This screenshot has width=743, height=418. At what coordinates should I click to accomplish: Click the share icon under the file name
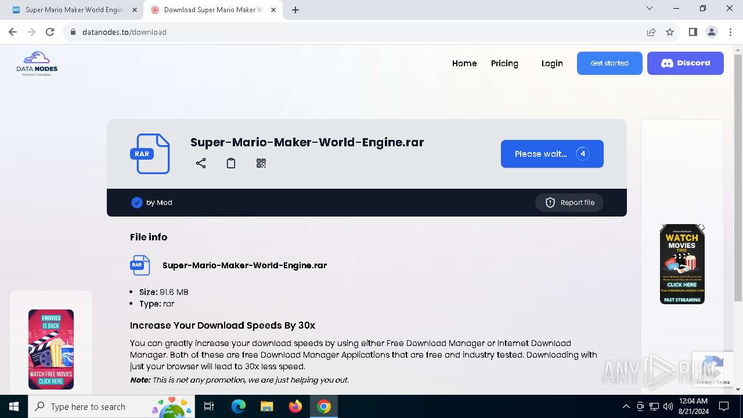pos(201,163)
